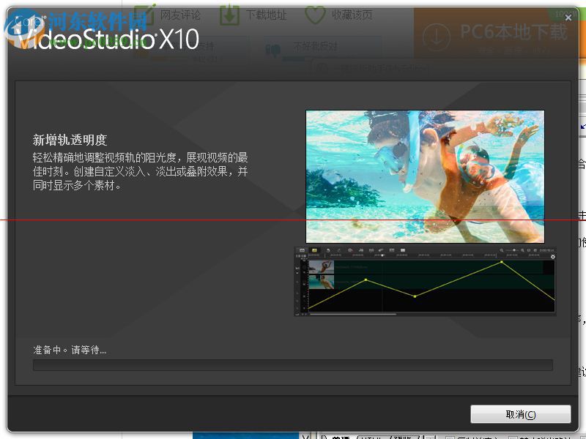
Task: Select the undo icon in the timeline preview toolbar
Action: pos(327,252)
